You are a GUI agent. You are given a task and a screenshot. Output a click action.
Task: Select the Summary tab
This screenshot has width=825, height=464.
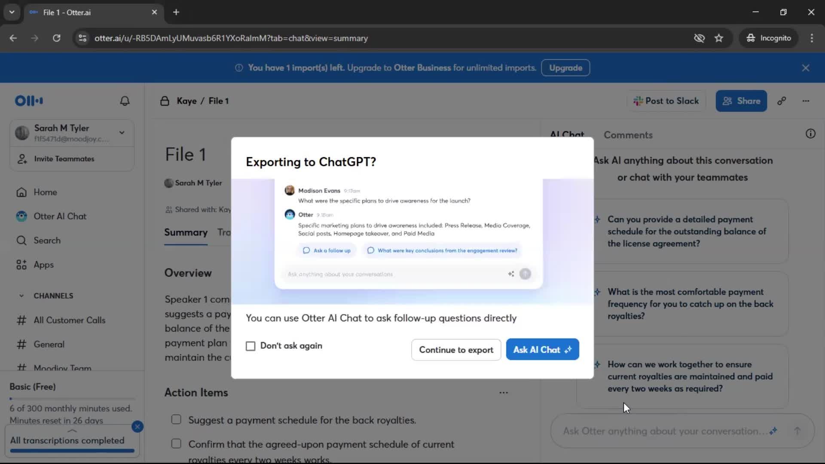(186, 232)
